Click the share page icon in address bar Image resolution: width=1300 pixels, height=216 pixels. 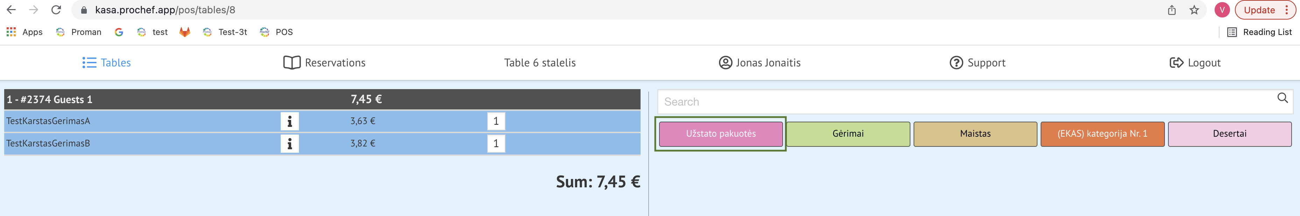tap(1172, 10)
